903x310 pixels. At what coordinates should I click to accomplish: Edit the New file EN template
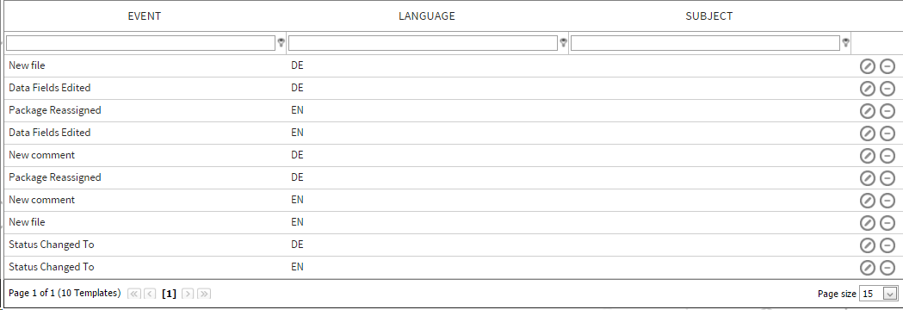[867, 223]
